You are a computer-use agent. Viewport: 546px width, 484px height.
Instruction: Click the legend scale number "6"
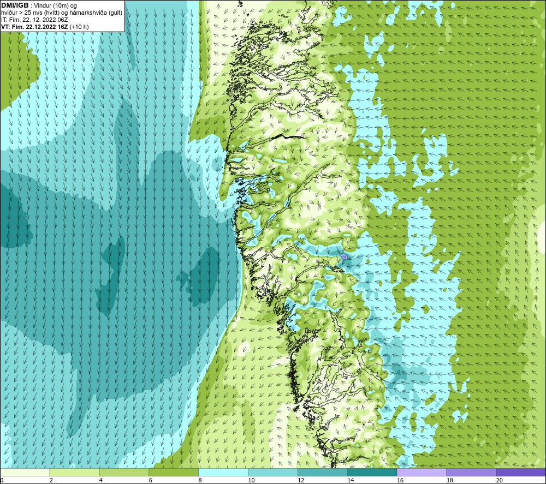[151, 480]
